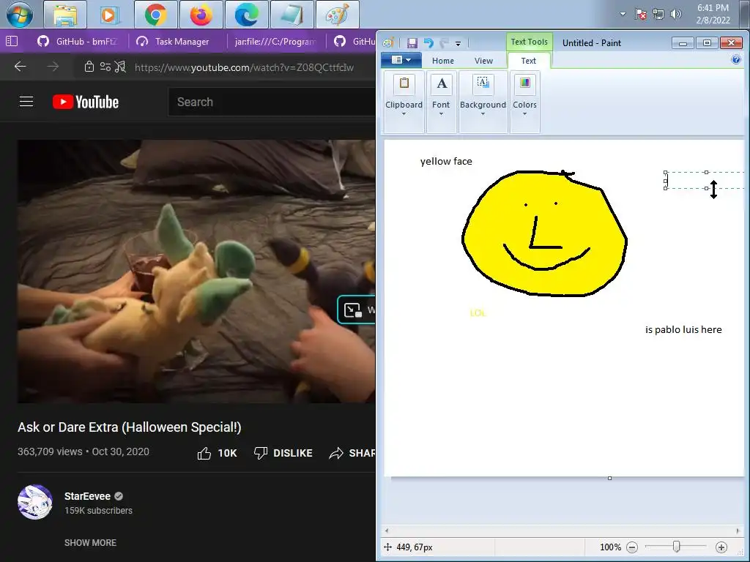Click SHOW MORE under the video description
750x562 pixels.
[90, 542]
